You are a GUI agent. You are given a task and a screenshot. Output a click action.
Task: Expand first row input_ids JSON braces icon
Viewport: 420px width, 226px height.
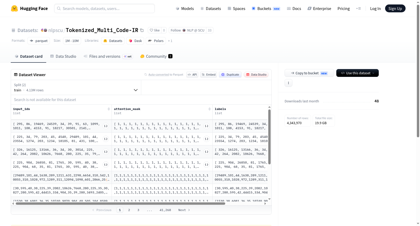pos(106,126)
